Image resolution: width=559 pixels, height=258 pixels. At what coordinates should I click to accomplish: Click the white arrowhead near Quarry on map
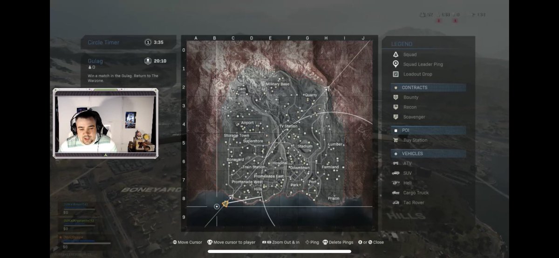327,88
